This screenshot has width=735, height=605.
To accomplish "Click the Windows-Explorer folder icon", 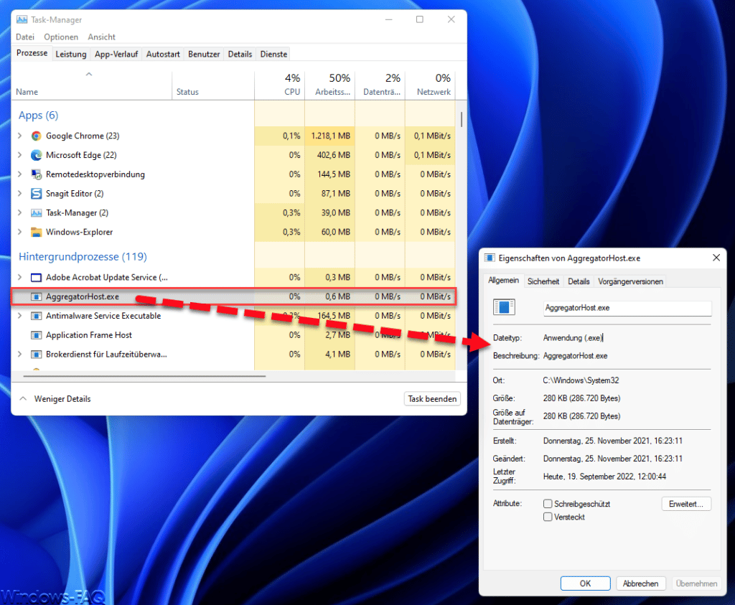I will pos(36,232).
